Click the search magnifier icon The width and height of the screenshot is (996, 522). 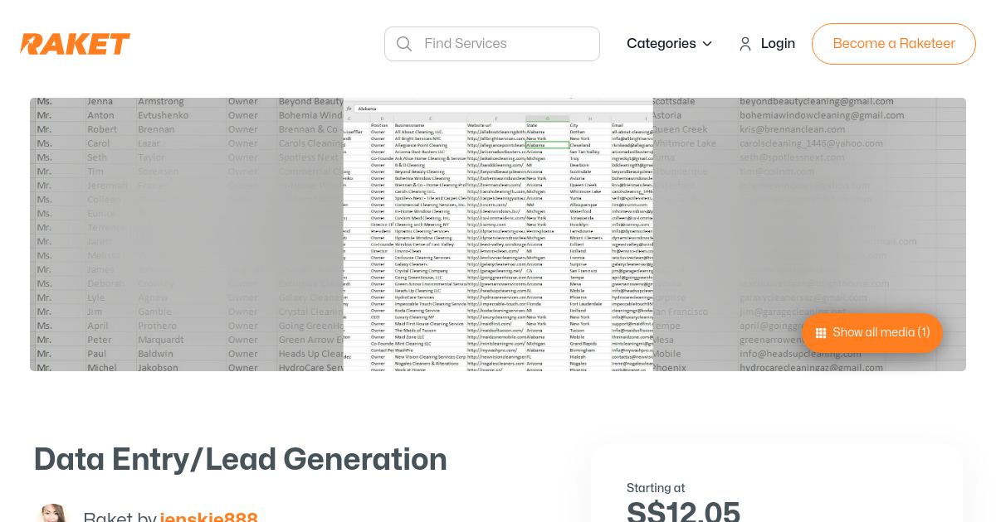pos(404,43)
